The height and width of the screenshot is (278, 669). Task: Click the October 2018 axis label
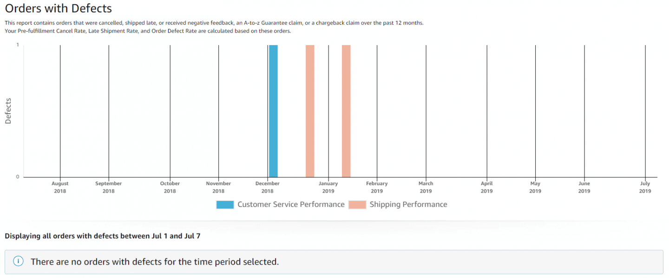pyautogui.click(x=170, y=187)
